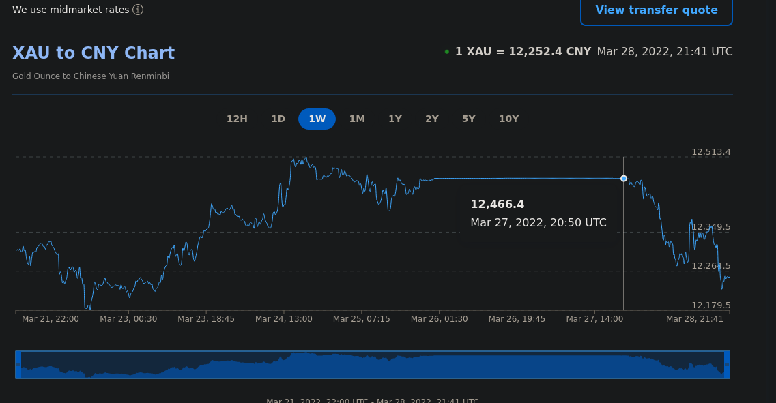Click the highlighted data point on chart line

624,179
